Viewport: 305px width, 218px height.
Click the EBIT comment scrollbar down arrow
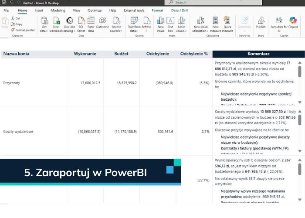point(300,200)
